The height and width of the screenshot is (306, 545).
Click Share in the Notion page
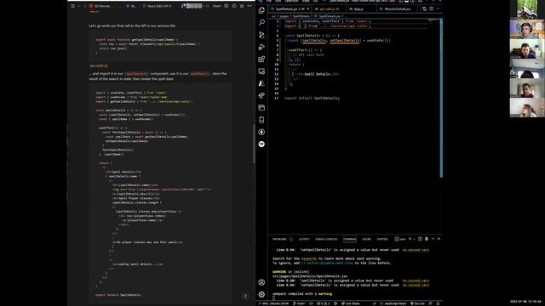[216, 6]
